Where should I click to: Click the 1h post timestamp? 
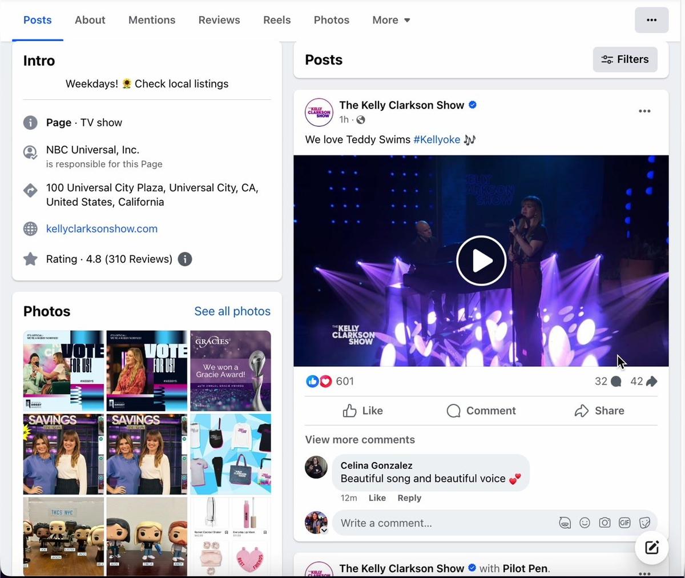[x=344, y=120]
